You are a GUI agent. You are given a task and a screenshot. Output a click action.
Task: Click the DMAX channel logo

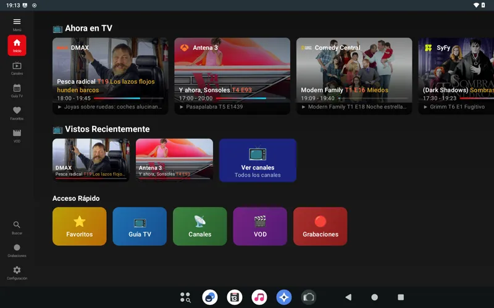pyautogui.click(x=62, y=48)
